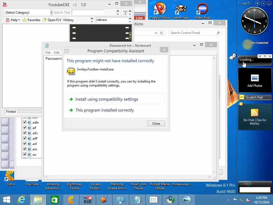Click the RSS web clips icon
The width and height of the screenshot is (273, 205).
tap(254, 113)
